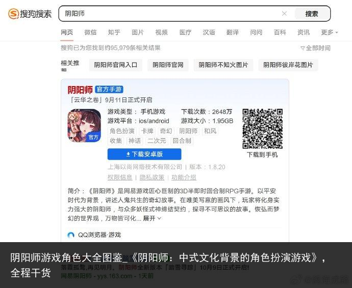Click the 下载到手机 label under QR code
This screenshot has height=288, width=352.
coord(262,155)
